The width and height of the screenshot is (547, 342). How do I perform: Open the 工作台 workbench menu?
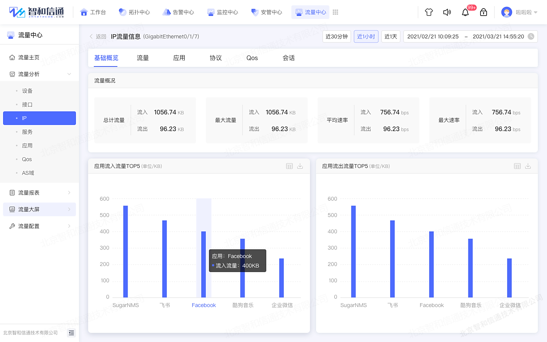(93, 12)
